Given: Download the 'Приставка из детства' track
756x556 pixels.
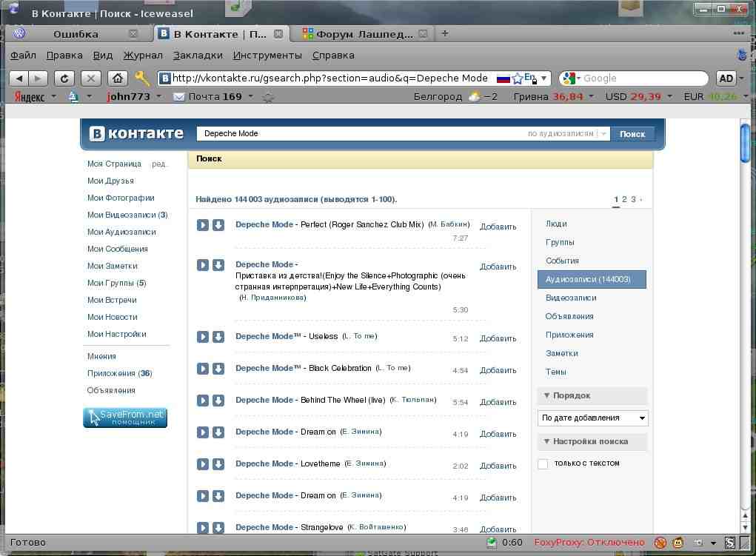Looking at the screenshot, I should pos(218,265).
